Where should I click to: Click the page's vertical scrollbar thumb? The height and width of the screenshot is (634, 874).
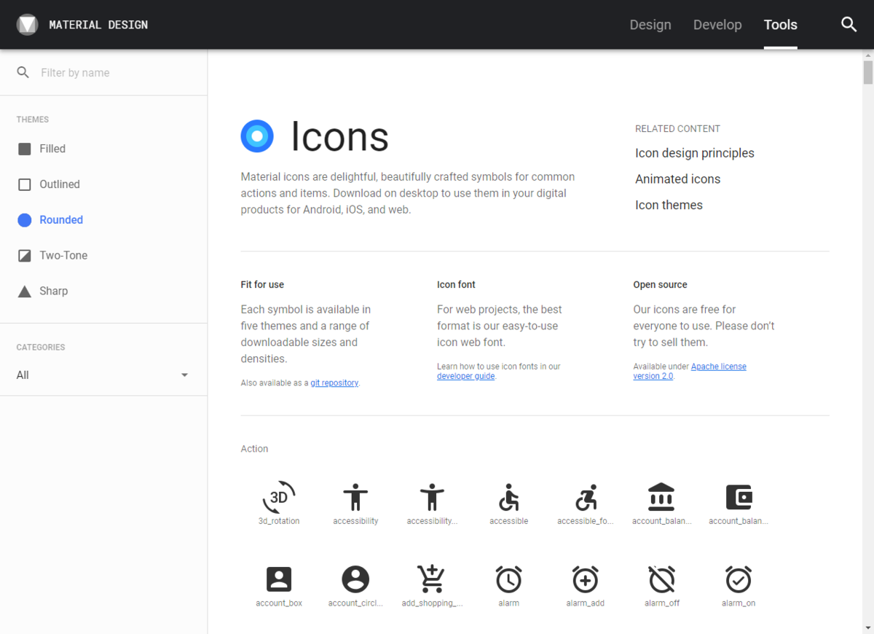tap(867, 73)
